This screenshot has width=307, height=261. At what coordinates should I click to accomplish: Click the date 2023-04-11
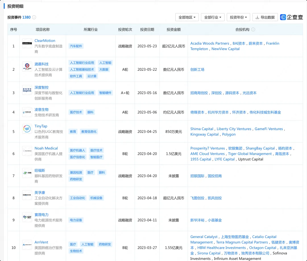(147, 220)
